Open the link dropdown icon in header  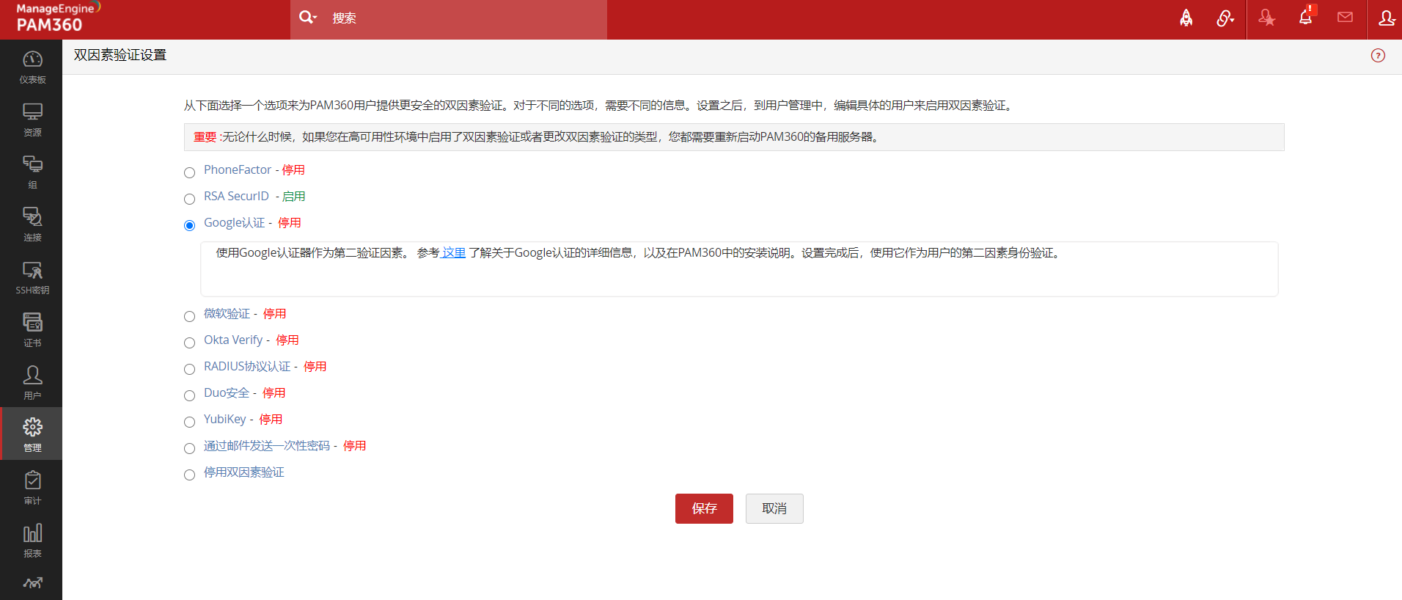(x=1225, y=18)
